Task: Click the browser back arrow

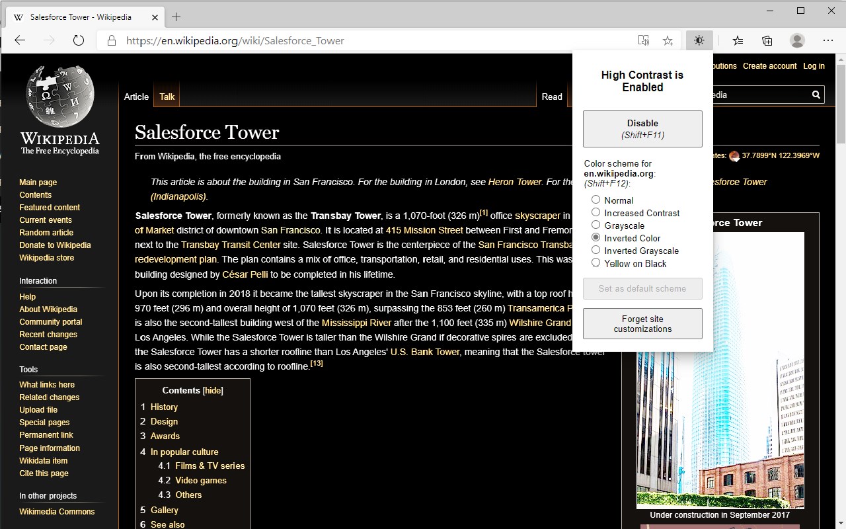Action: tap(20, 40)
